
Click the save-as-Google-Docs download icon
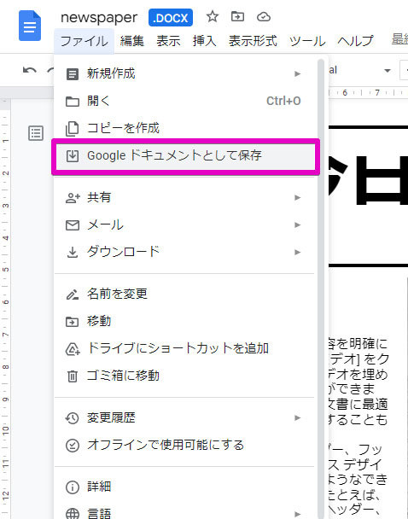(x=73, y=155)
